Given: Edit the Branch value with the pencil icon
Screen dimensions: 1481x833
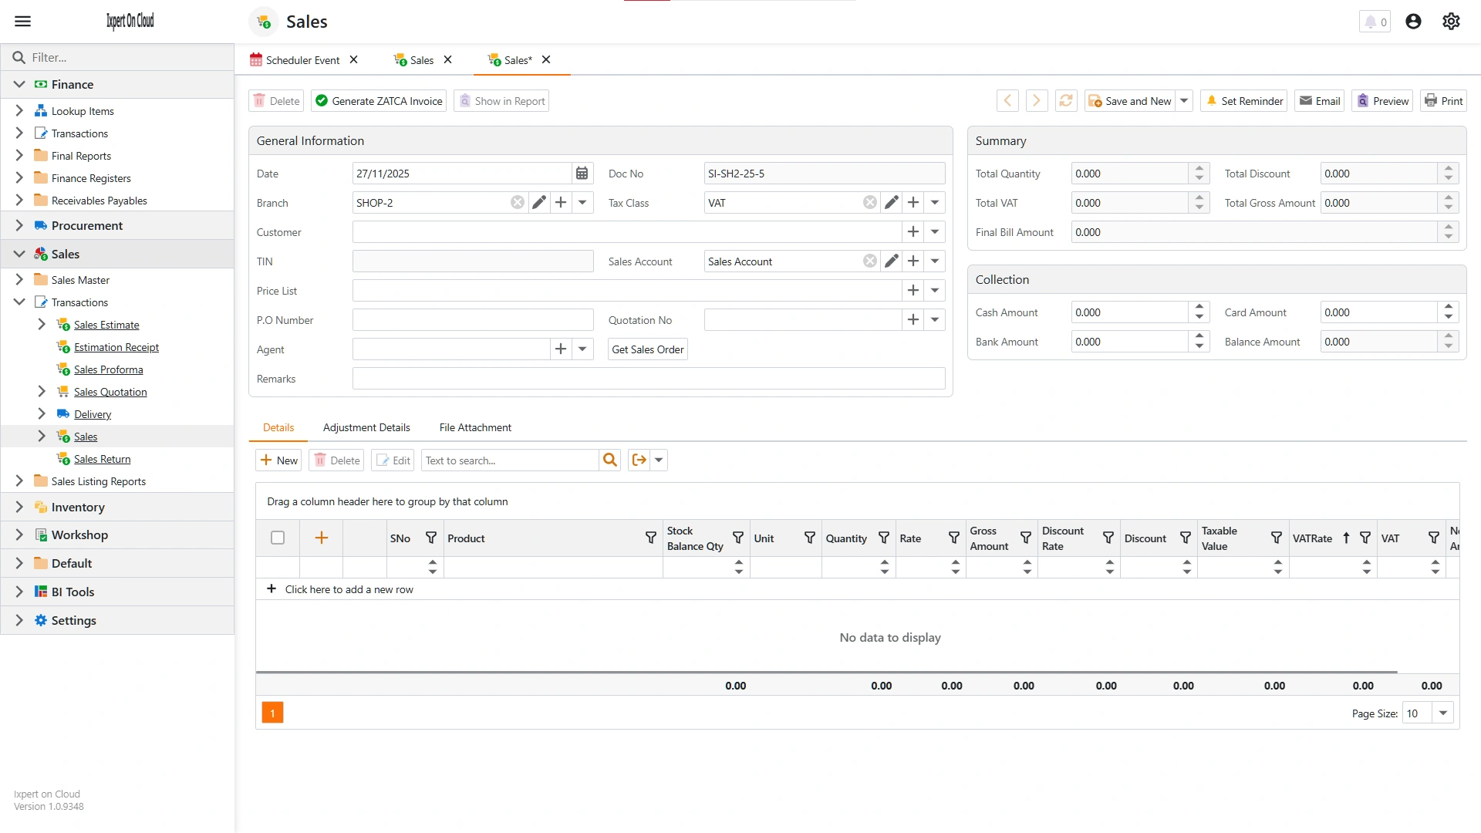Looking at the screenshot, I should click(538, 202).
